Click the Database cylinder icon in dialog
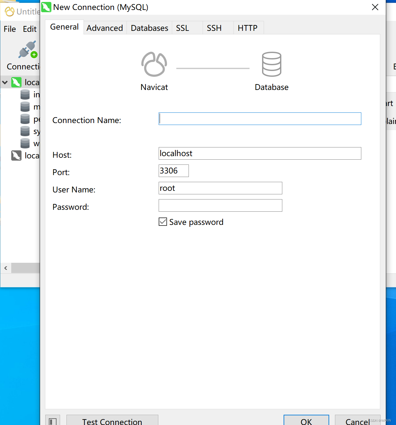Image resolution: width=396 pixels, height=425 pixels. 272,64
